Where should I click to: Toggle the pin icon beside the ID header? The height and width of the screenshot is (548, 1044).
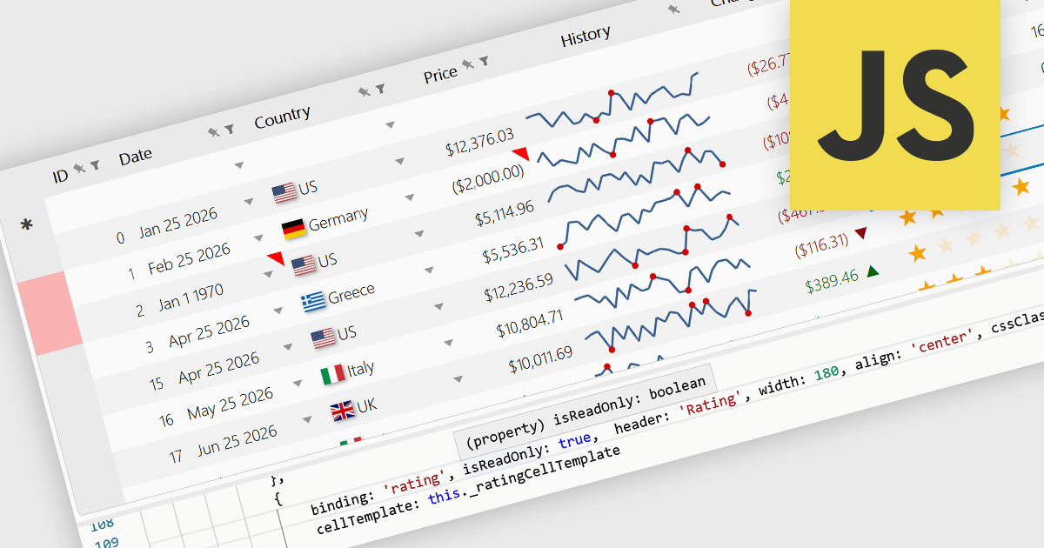coord(79,167)
